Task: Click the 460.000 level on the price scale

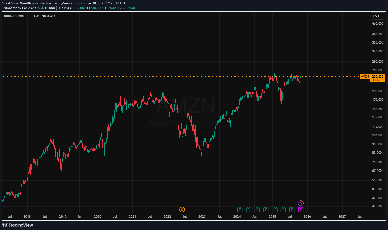Action: [x=377, y=24]
